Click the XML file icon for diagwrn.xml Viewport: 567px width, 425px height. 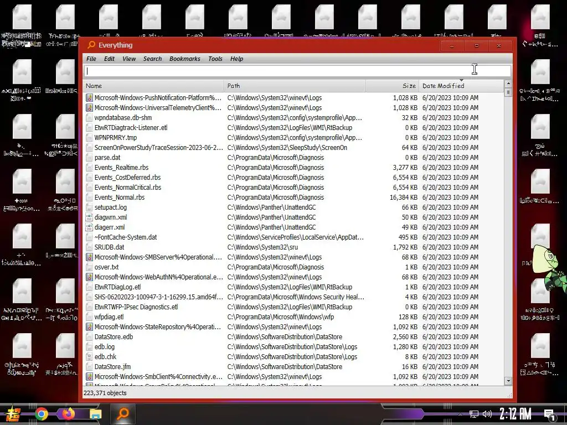89,217
